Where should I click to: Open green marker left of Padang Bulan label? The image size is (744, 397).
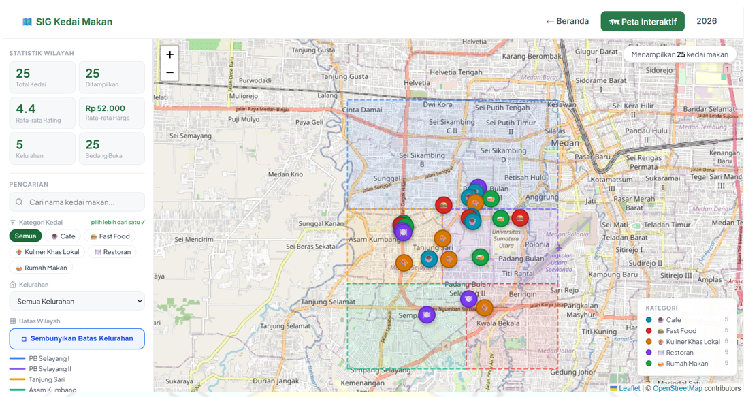pos(480,257)
